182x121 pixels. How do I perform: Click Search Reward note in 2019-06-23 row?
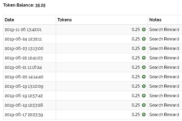pos(164,48)
